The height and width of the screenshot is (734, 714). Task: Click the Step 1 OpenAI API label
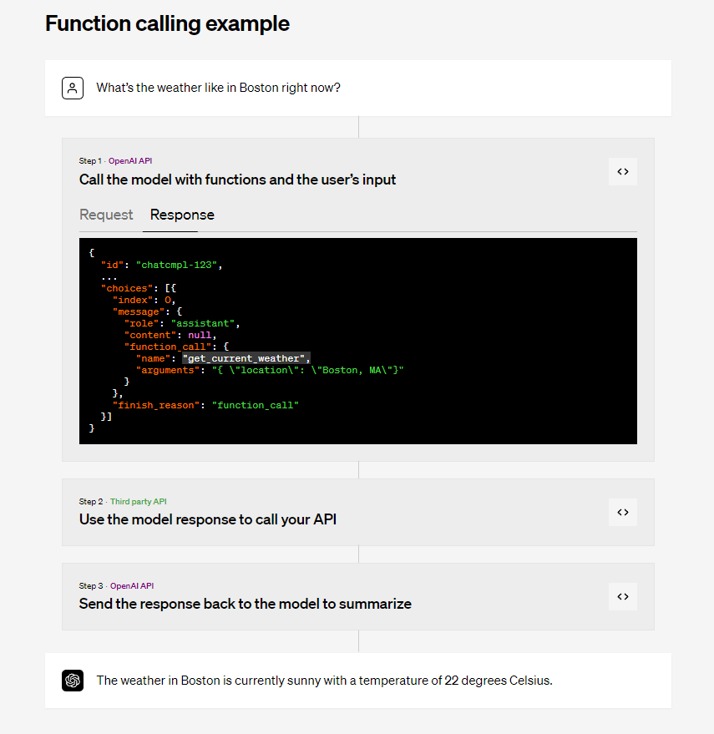coord(130,160)
